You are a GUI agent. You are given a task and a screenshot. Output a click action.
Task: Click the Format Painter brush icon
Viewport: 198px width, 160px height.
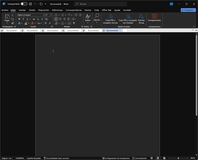(12, 23)
